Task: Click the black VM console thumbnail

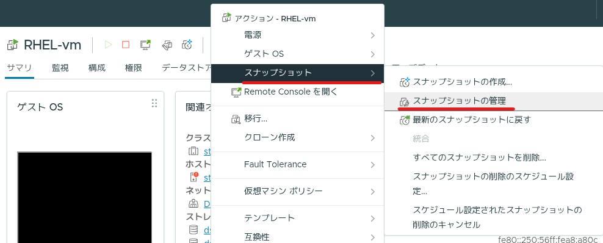Action: pyautogui.click(x=85, y=197)
